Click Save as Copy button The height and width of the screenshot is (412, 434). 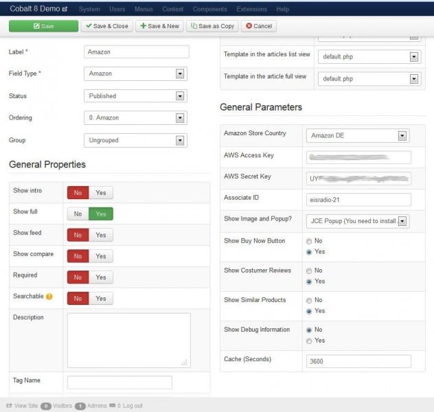coord(212,26)
